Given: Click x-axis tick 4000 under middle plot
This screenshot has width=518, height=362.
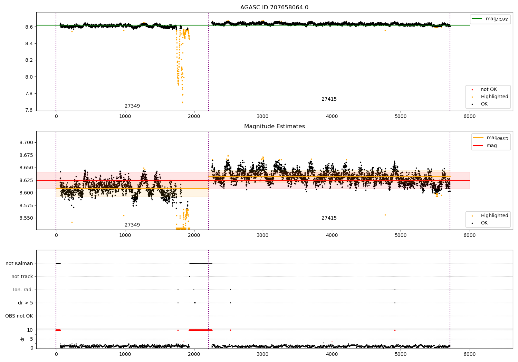Looking at the screenshot, I should (x=332, y=235).
